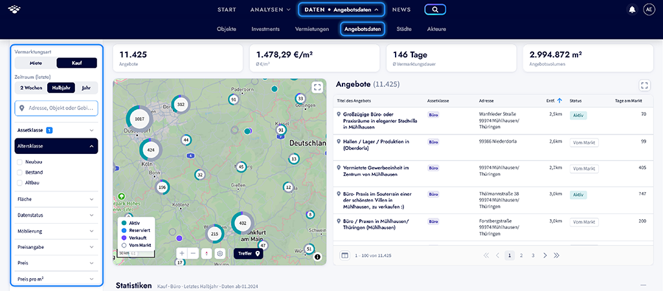
Task: Open the DATEN Angebotsdaten dropdown
Action: point(341,9)
